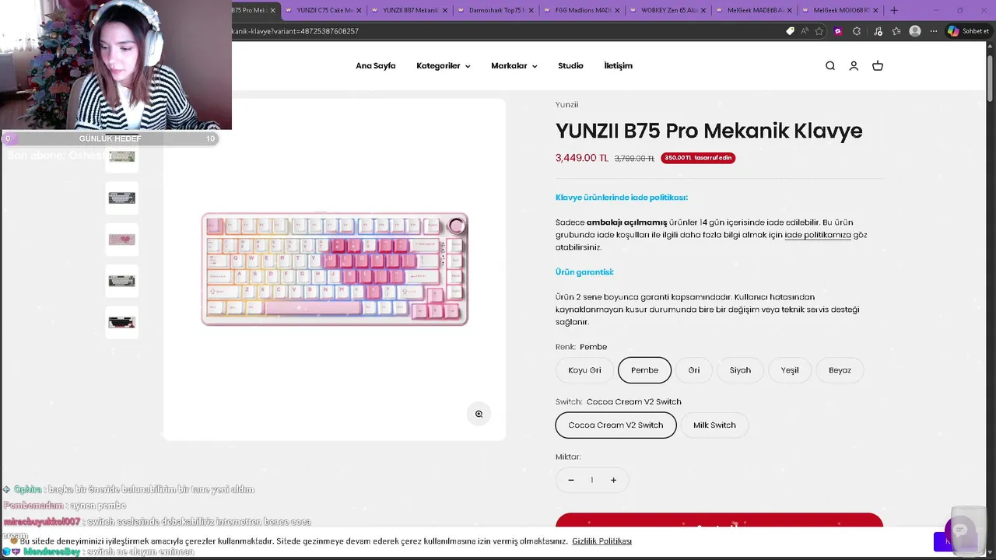Open the Gizlilik Politikası link
Screen dimensions: 996x560
tap(601, 541)
